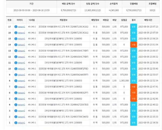This screenshot has height=130, width=162.
Task: Select the 13,065,000(13건) winnings summary cell
Action: tap(93, 10)
